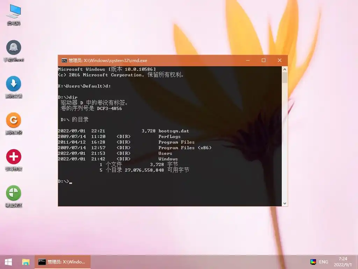358x269 pixels.
Task: Click the Users directory entry
Action: point(165,153)
